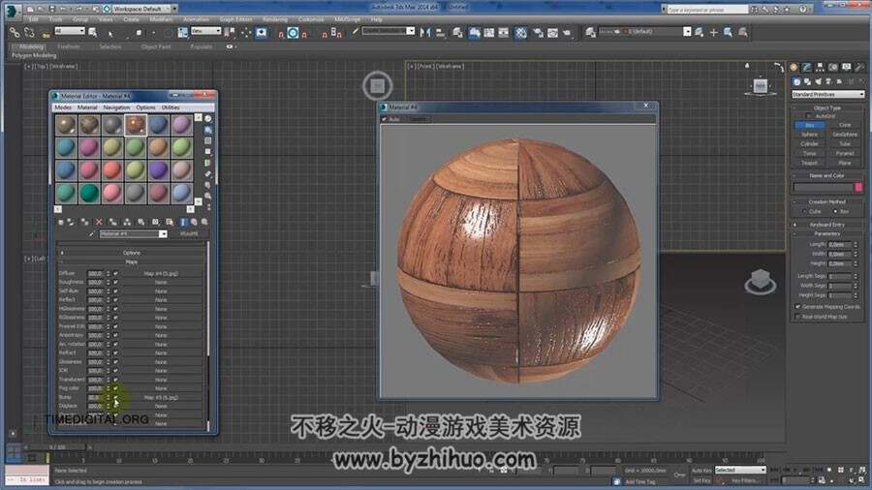Image resolution: width=872 pixels, height=490 pixels.
Task: Select Cube creation method radio
Action: (805, 212)
